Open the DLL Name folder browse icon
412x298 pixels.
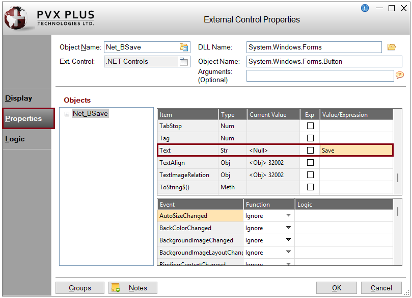click(391, 47)
